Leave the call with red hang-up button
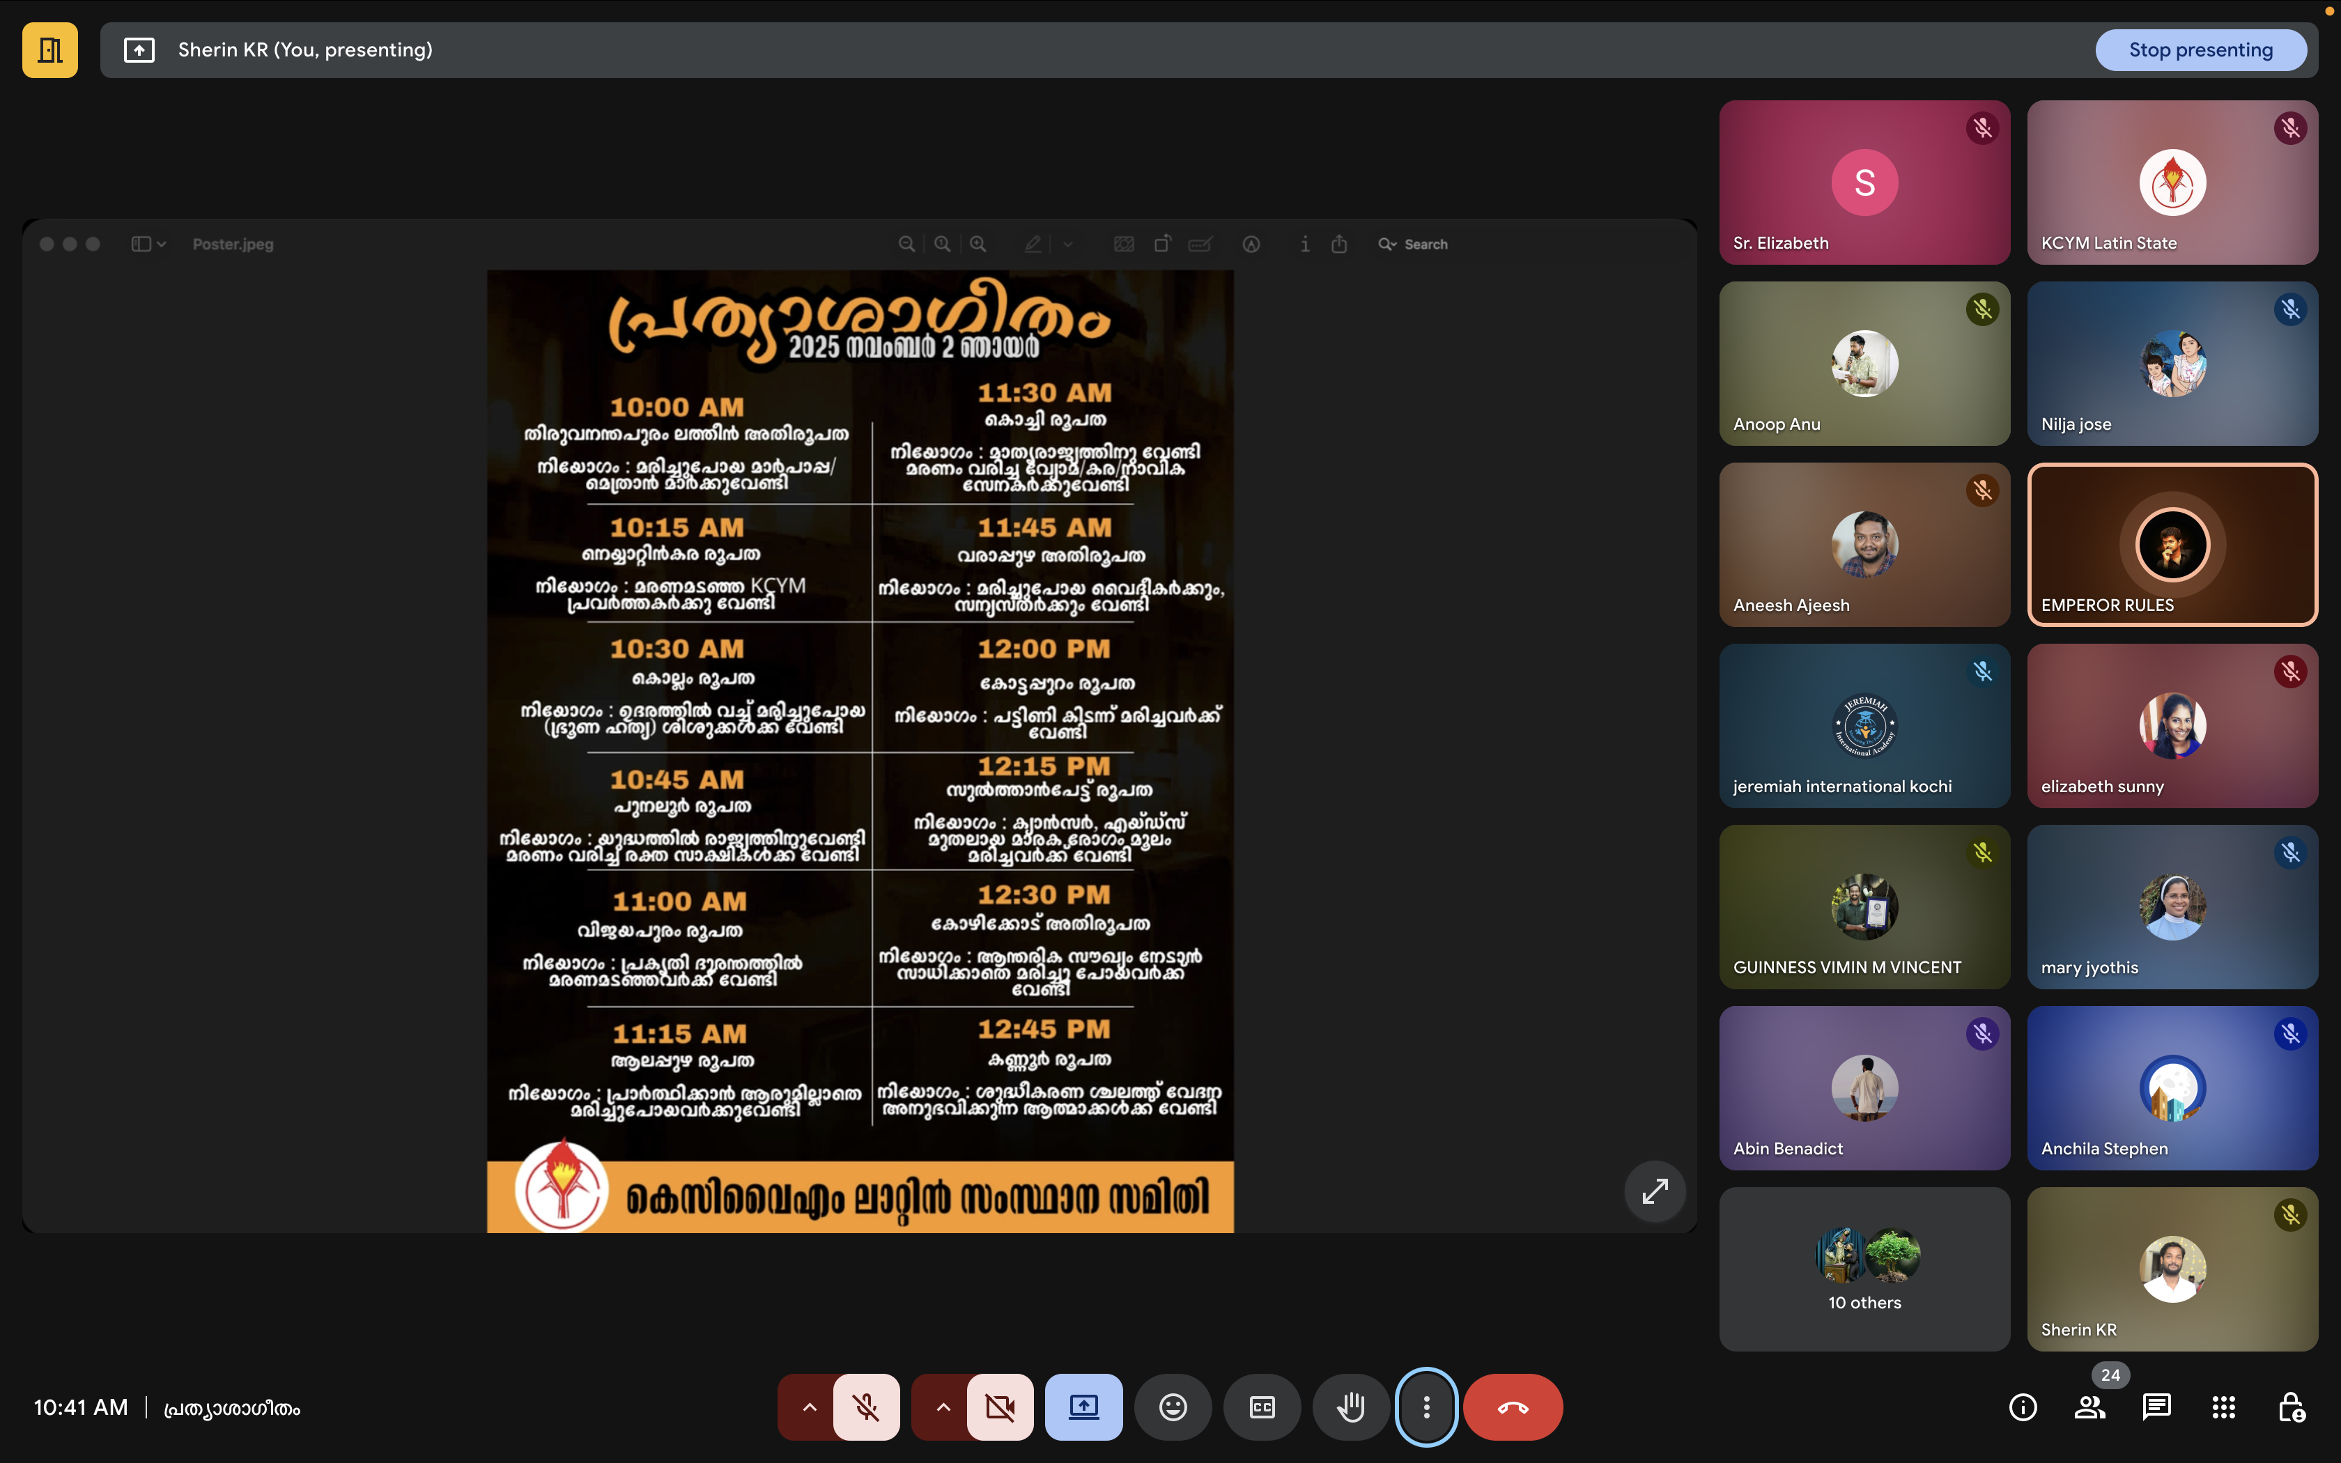The height and width of the screenshot is (1463, 2341). [x=1513, y=1407]
